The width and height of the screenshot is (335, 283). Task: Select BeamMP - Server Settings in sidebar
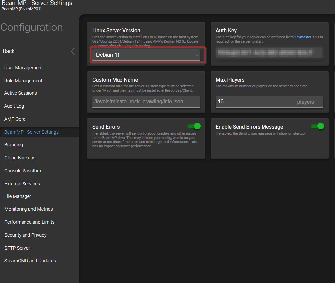(x=31, y=132)
